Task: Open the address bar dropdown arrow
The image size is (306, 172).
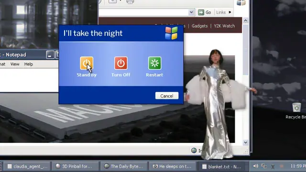Action: (191, 12)
